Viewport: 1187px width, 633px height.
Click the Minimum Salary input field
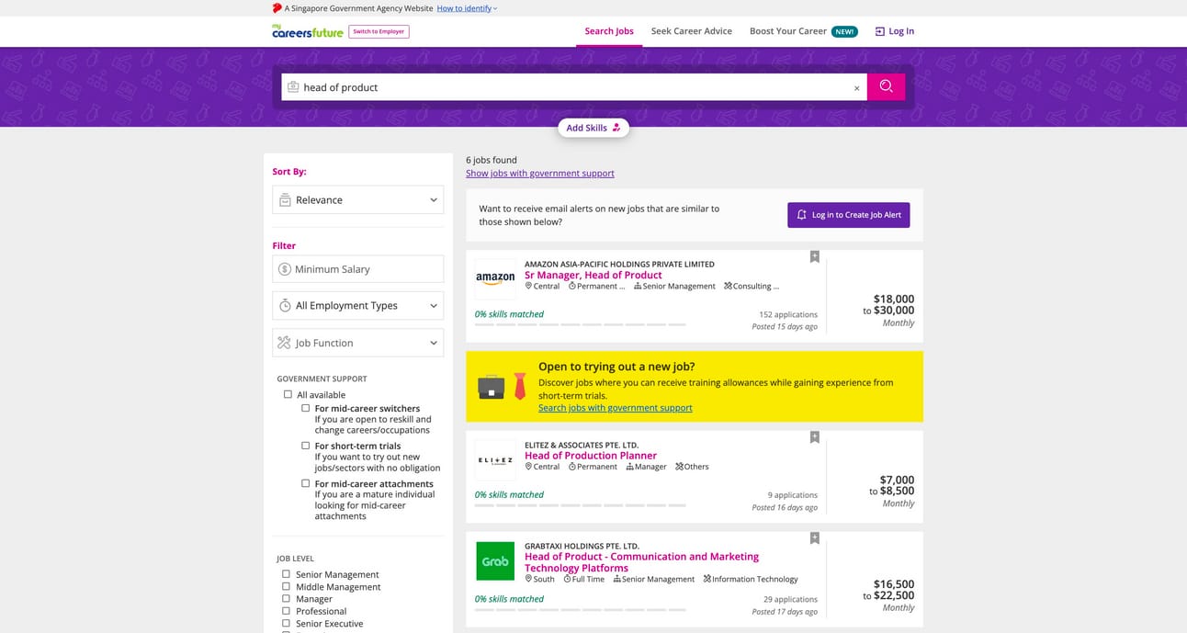coord(358,269)
